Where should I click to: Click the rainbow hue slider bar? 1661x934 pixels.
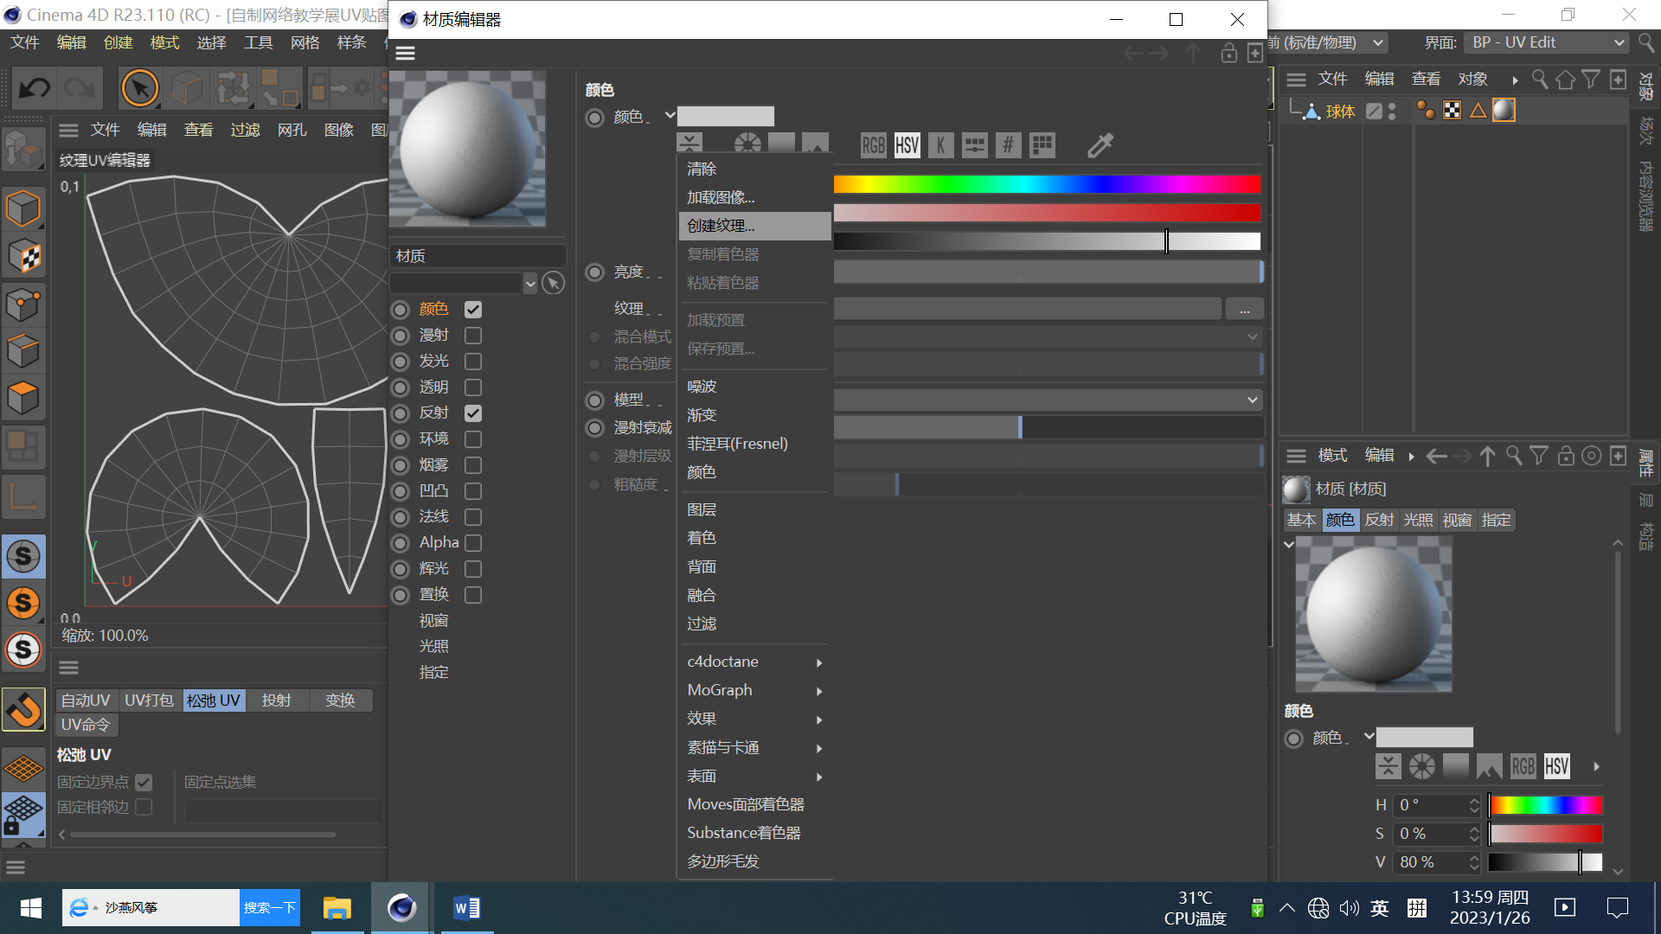[x=1047, y=184]
